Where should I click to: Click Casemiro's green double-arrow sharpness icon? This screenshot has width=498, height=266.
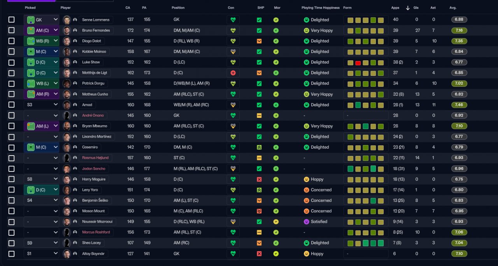click(x=259, y=147)
